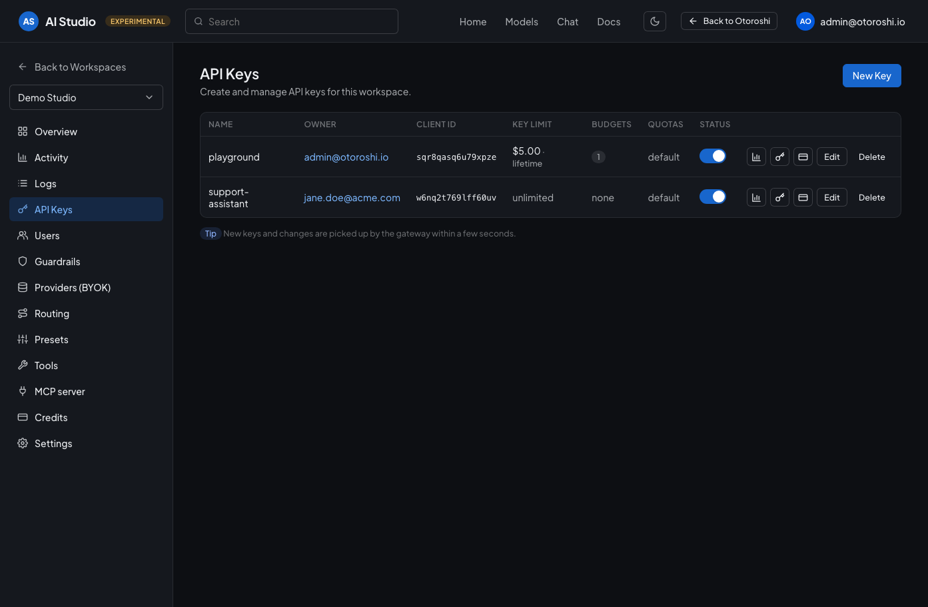Click Back to Otoroshi button
This screenshot has width=928, height=607.
point(729,21)
